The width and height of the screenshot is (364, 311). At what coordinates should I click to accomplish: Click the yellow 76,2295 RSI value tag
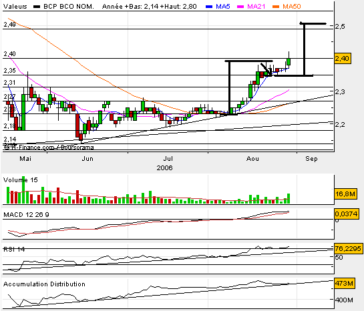click(x=348, y=249)
